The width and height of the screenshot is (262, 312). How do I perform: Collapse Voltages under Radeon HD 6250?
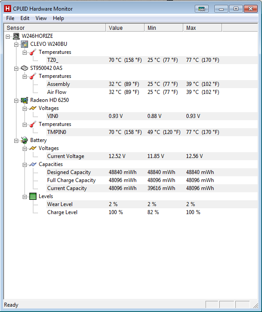(x=24, y=109)
